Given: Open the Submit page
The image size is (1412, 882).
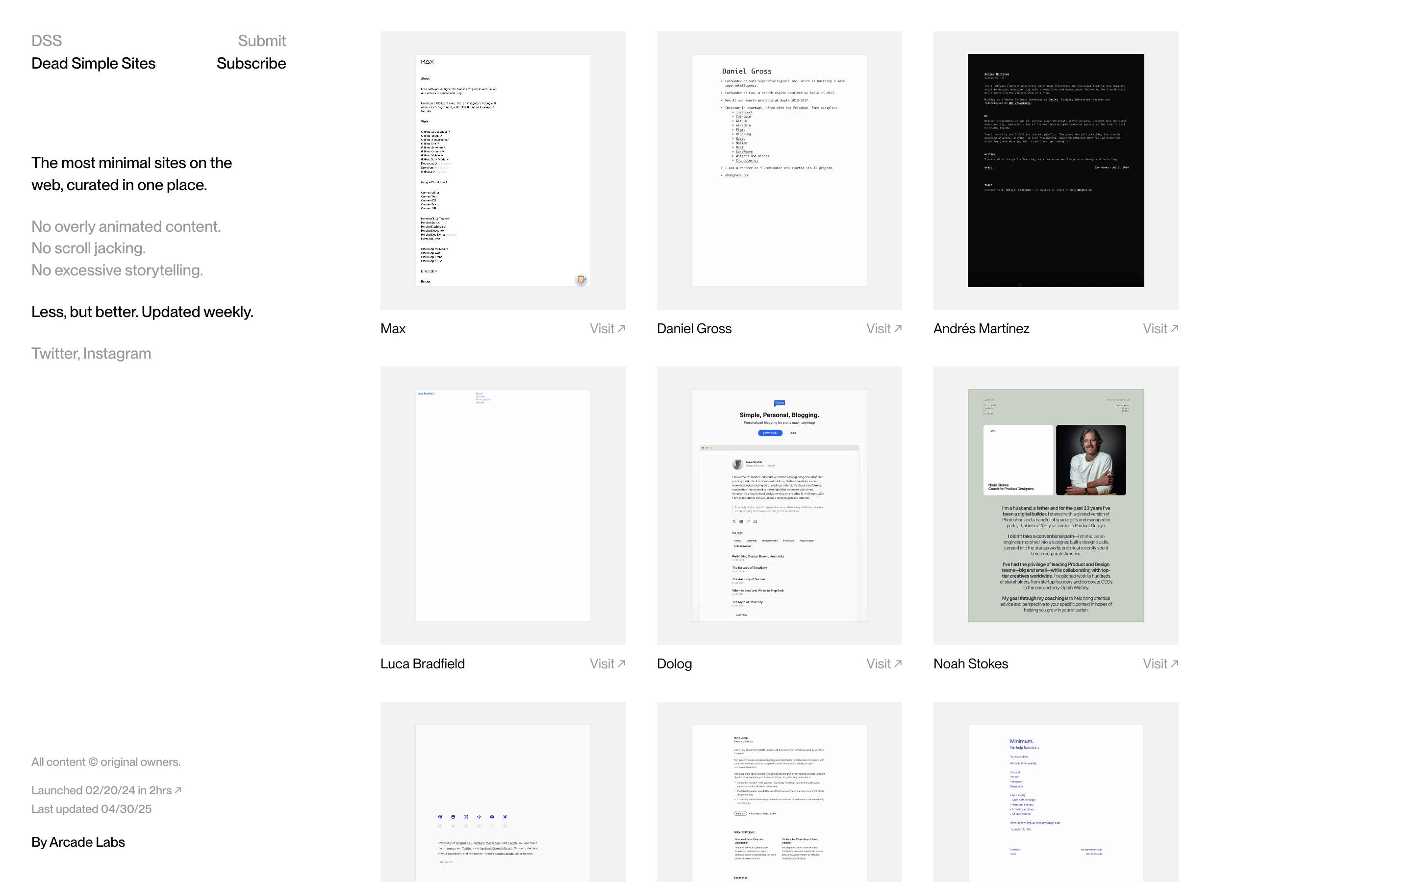Looking at the screenshot, I should 261,40.
